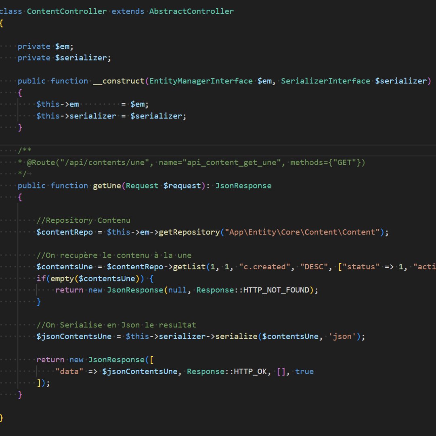Screen dimensions: 436x436
Task: Click the 'private $serializer;' declaration
Action: coord(64,58)
